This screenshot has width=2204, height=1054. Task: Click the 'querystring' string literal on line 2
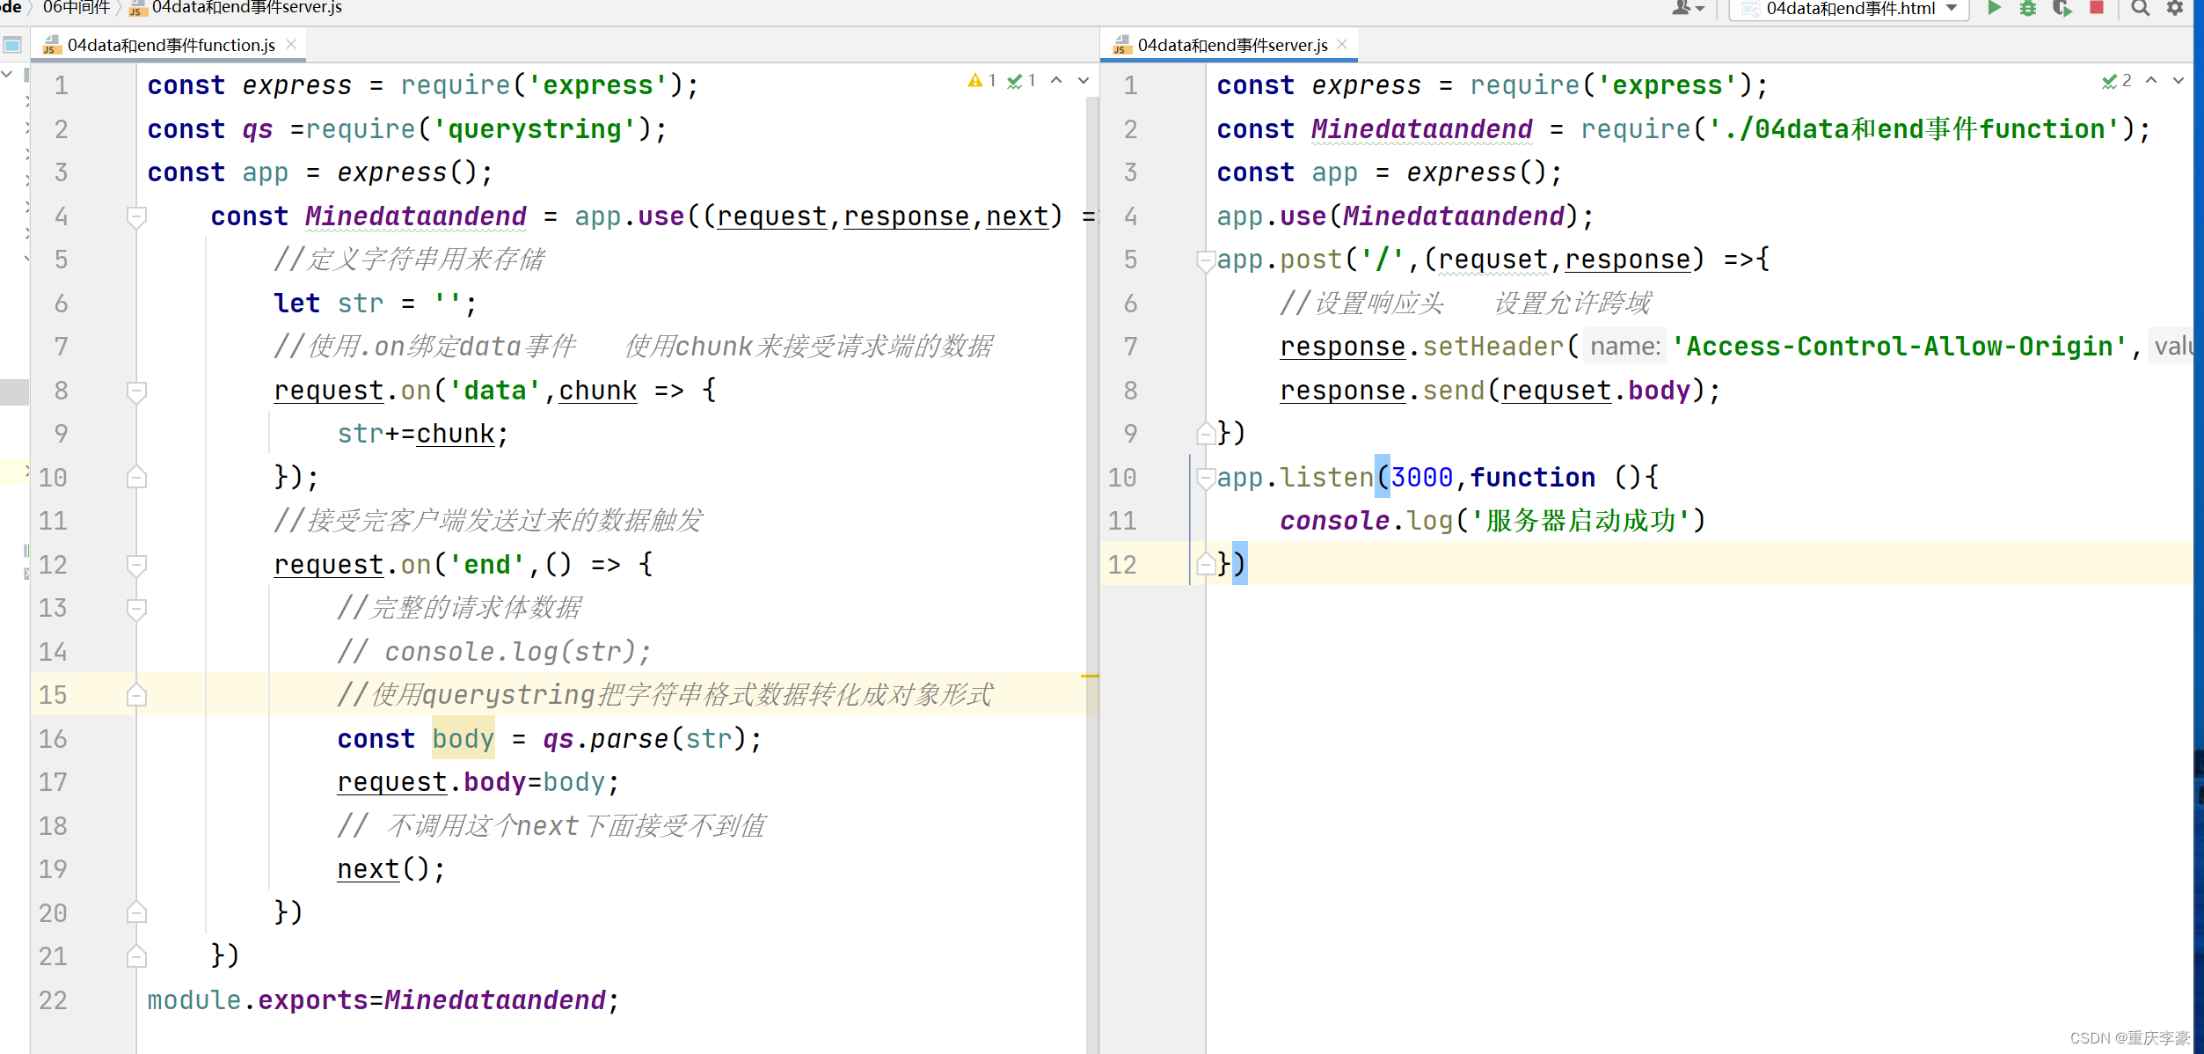[542, 129]
